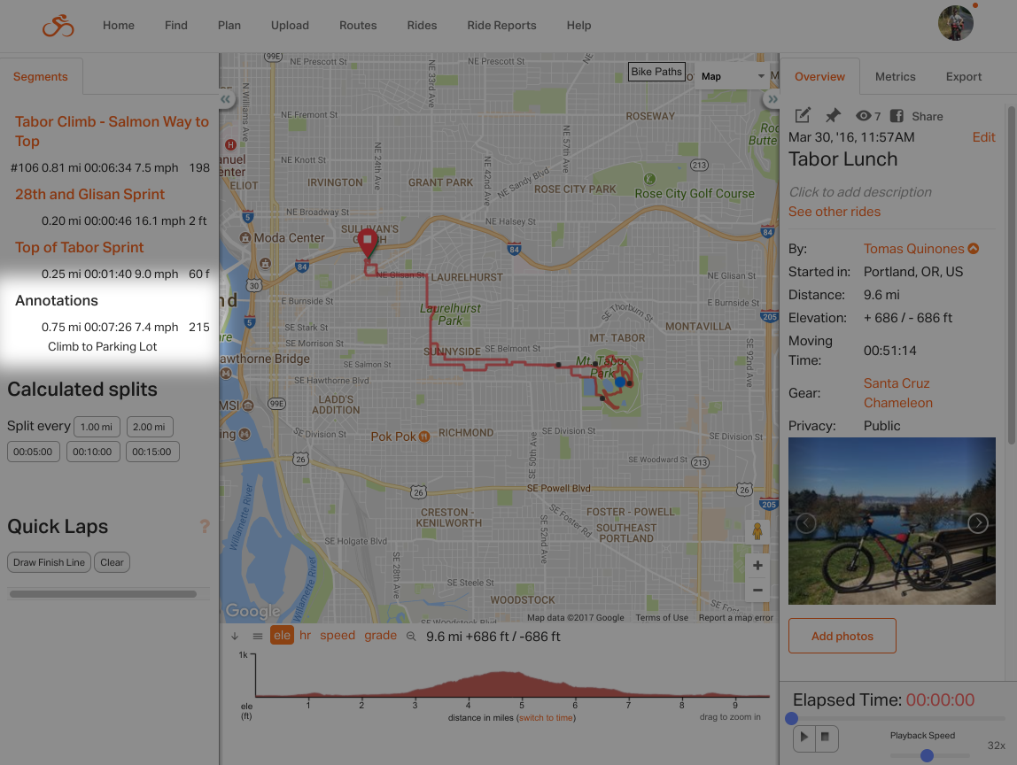The width and height of the screenshot is (1017, 765).
Task: Click the Add photos button
Action: [842, 636]
